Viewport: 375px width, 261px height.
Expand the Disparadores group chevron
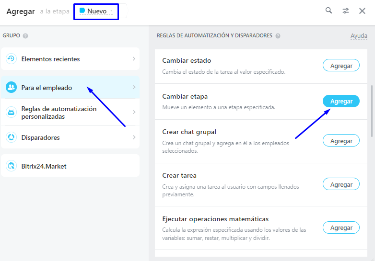tap(134, 137)
